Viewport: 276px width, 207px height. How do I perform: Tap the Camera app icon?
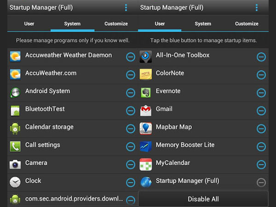coord(15,164)
